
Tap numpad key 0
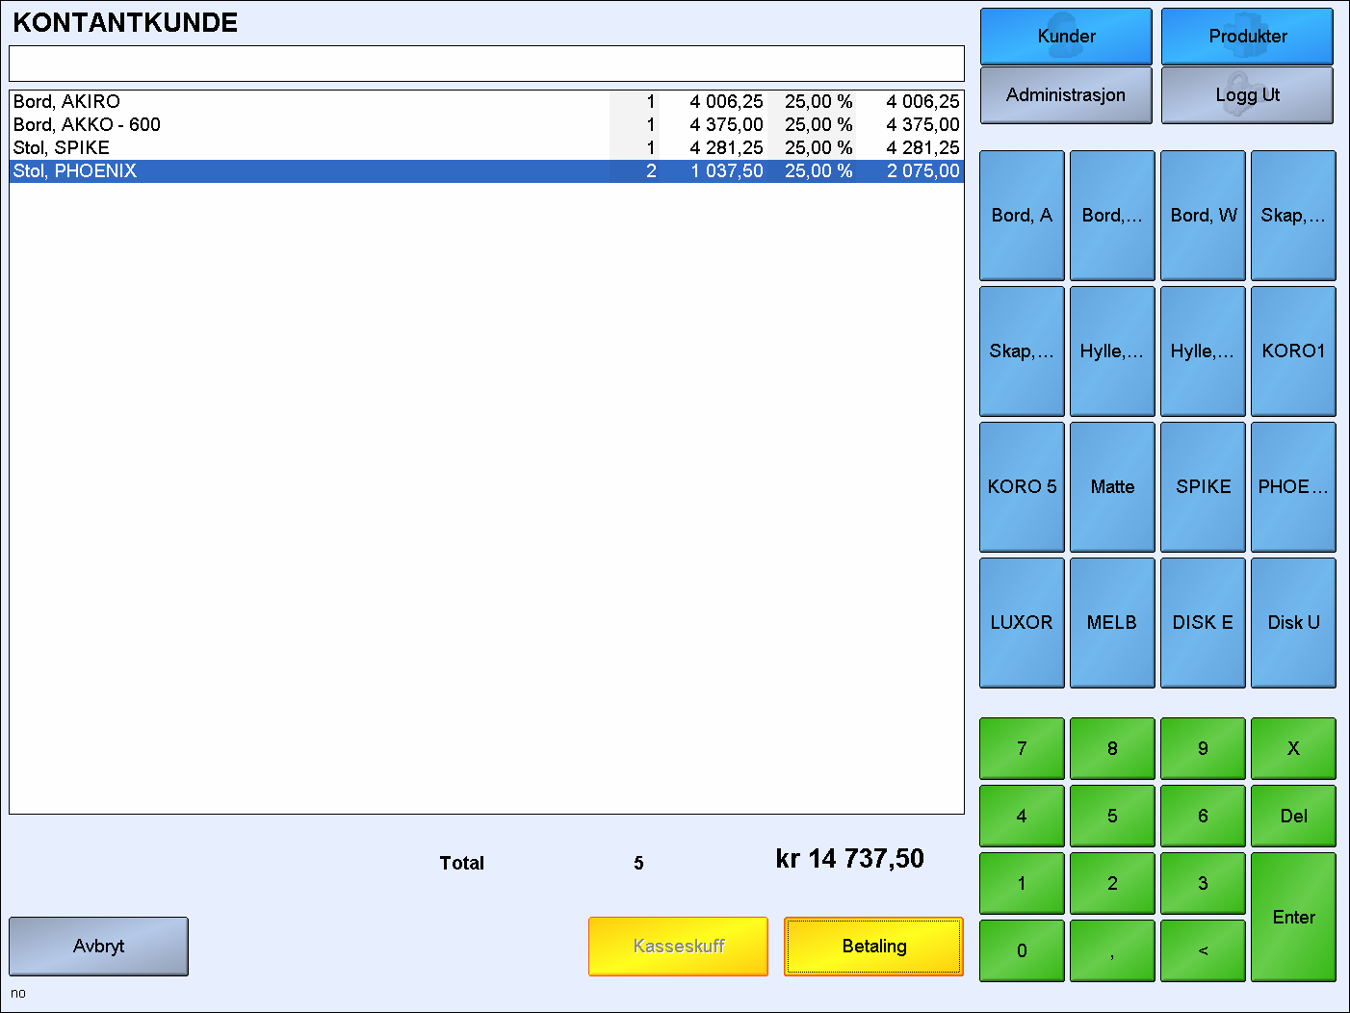1022,950
